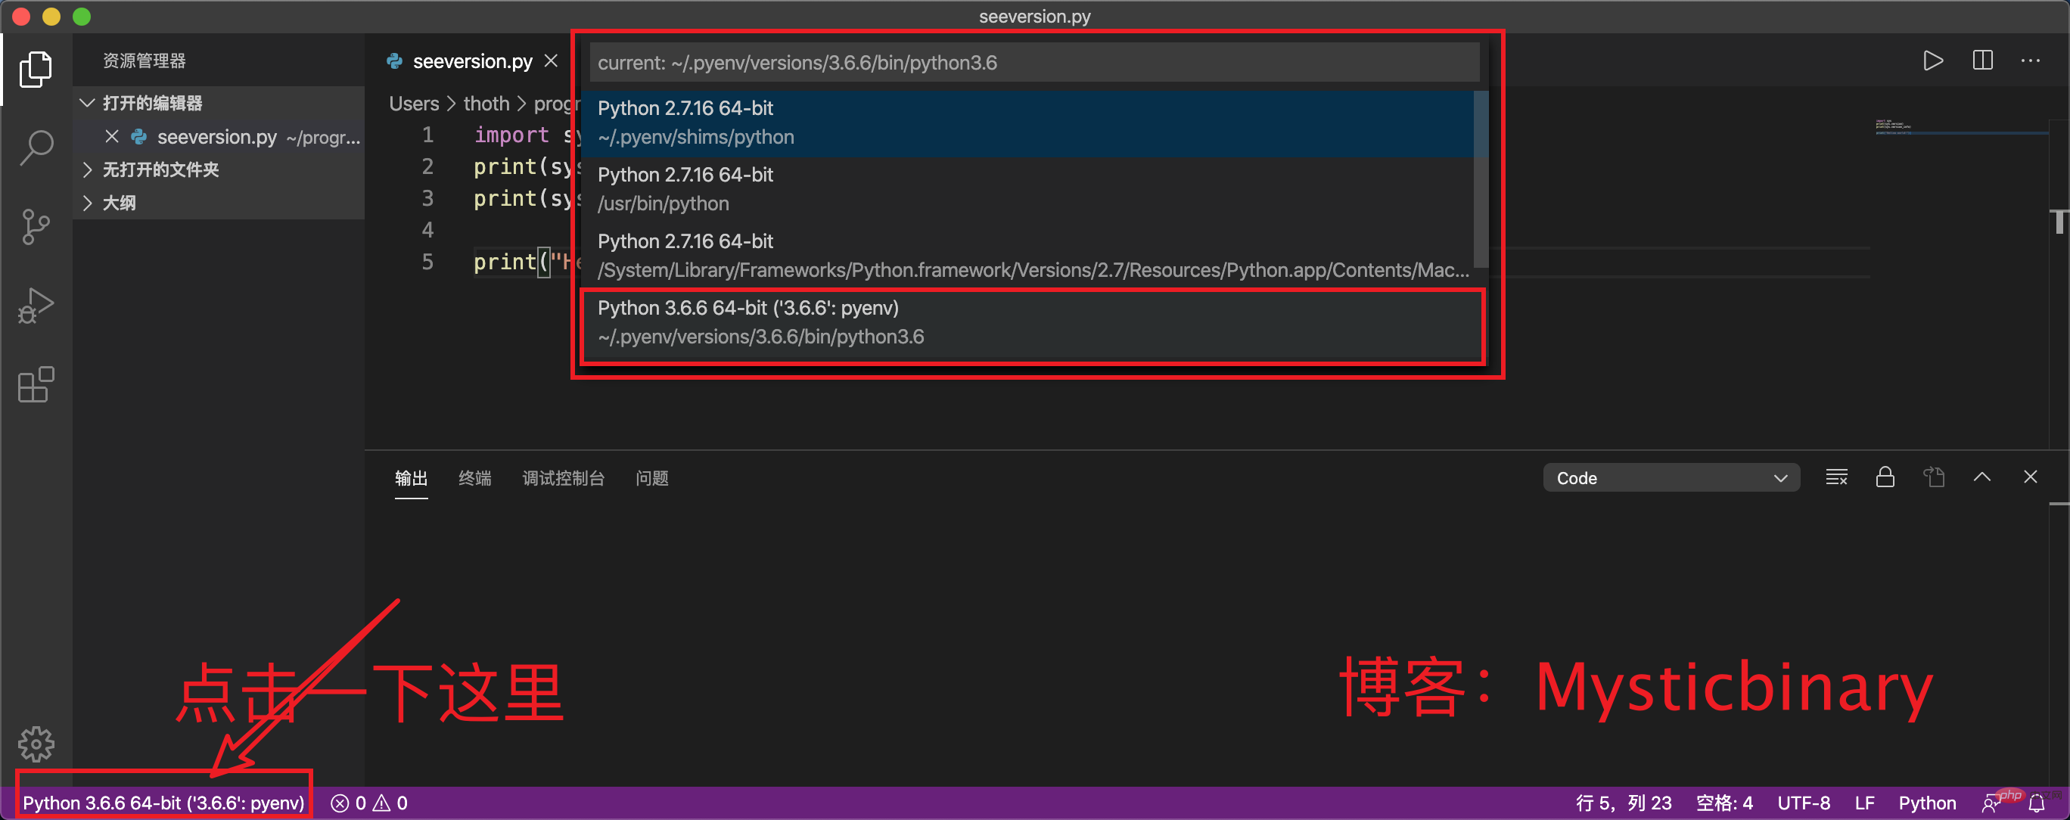The image size is (2070, 820).
Task: Run Python file with the play icon
Action: click(1932, 61)
